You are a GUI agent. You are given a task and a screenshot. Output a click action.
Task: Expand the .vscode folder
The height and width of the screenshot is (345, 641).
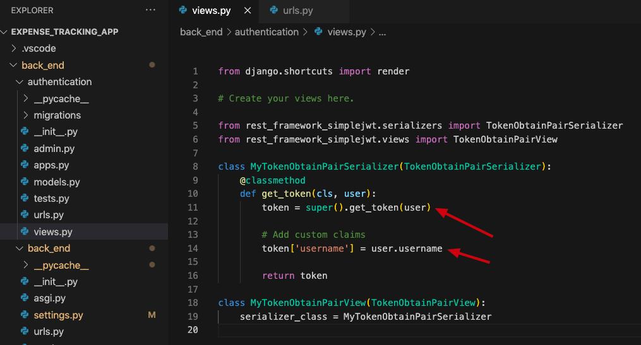click(x=39, y=49)
